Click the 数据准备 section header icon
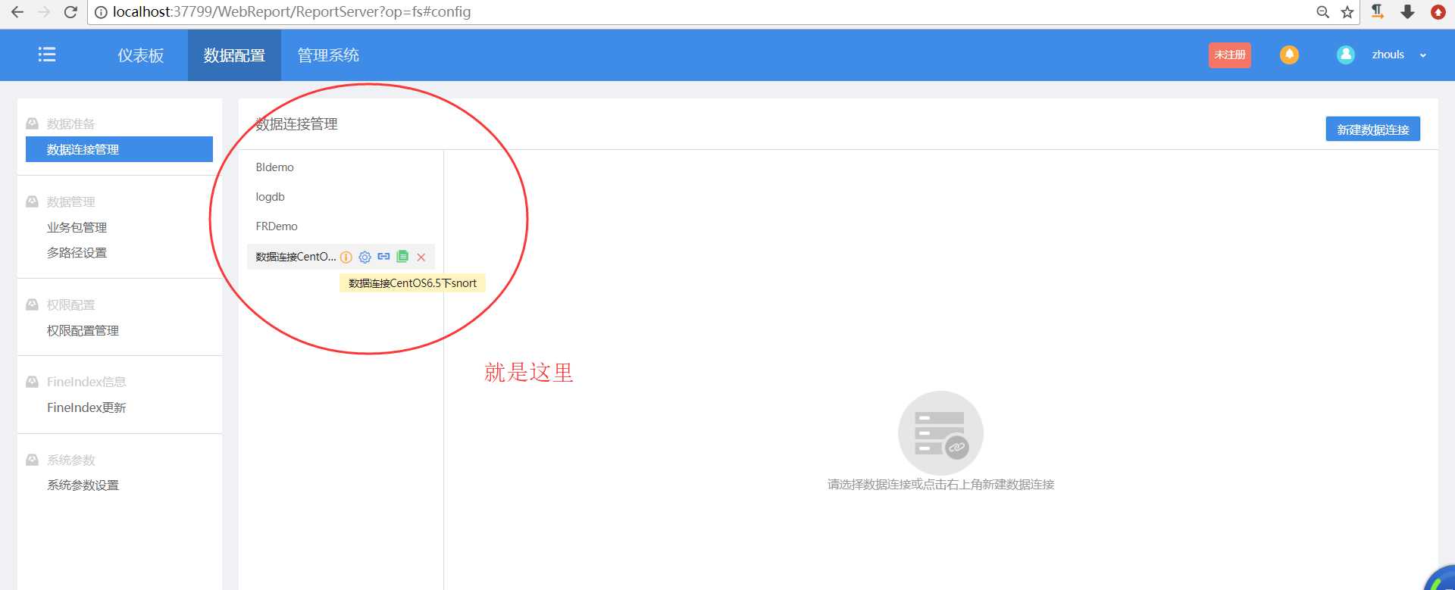 33,123
